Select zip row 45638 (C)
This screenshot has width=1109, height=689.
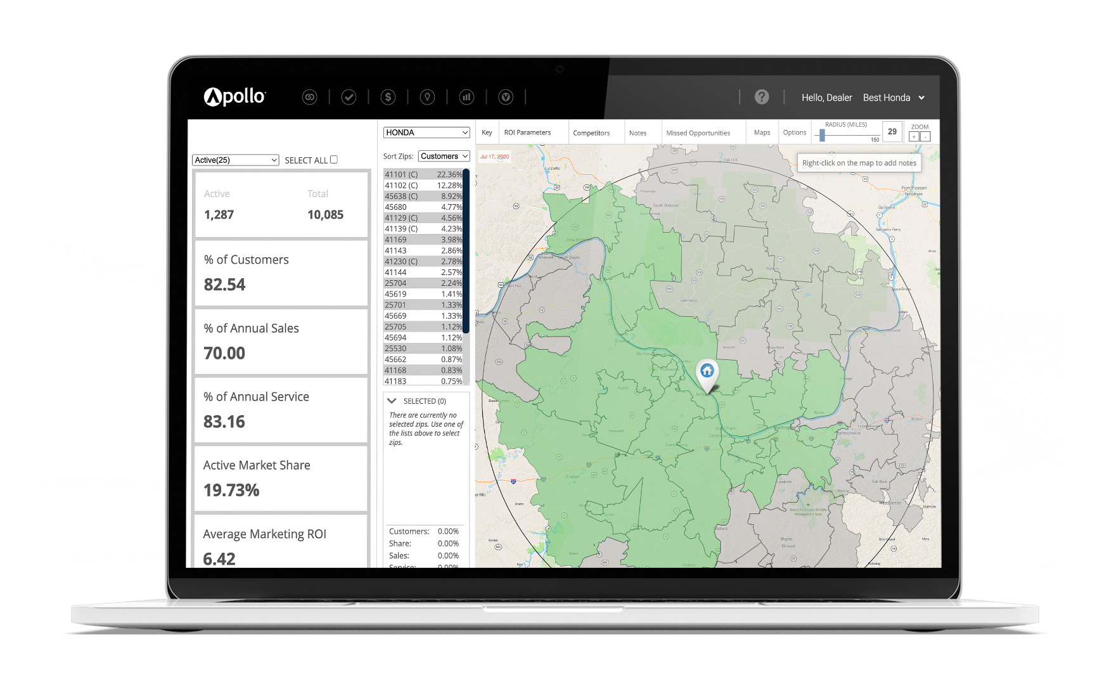(x=423, y=196)
